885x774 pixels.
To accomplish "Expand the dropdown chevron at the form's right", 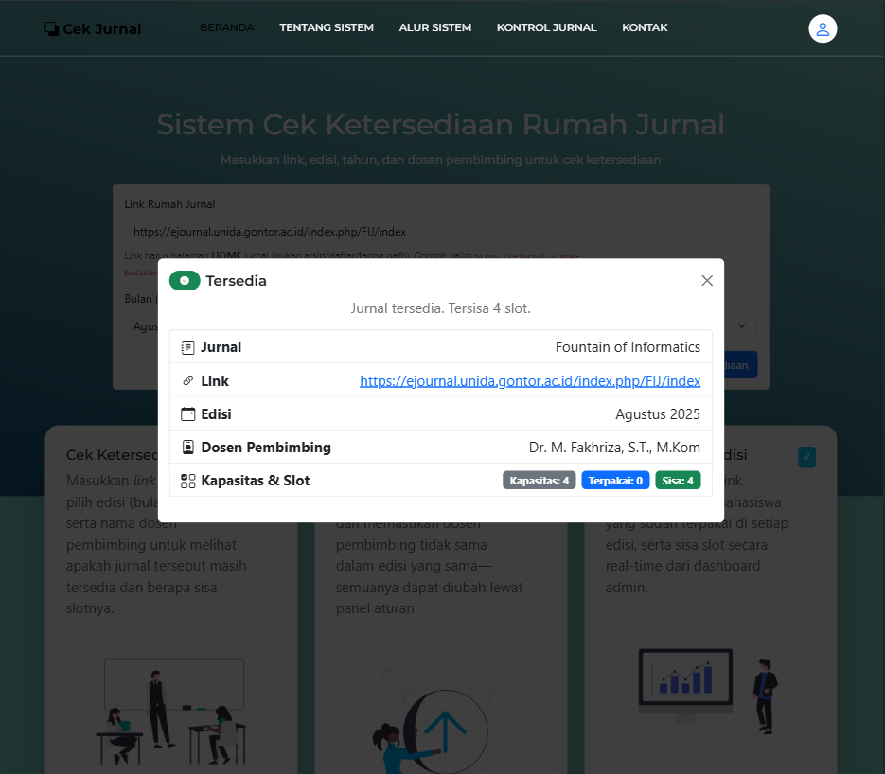I will [x=742, y=326].
